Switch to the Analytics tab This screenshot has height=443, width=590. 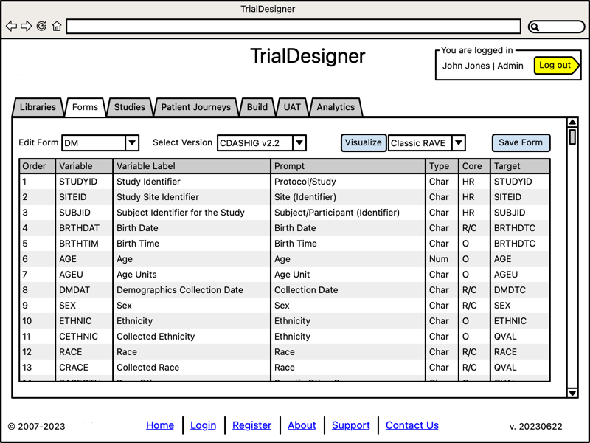point(336,107)
